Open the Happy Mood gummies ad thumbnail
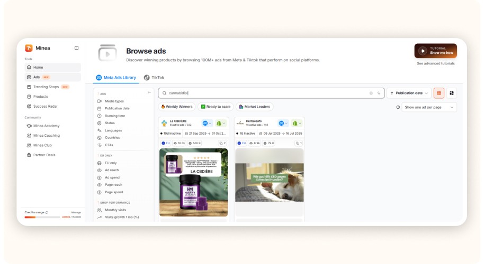 (x=193, y=183)
